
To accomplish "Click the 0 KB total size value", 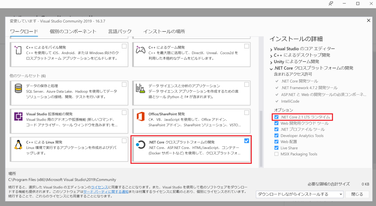I will (x=365, y=184).
